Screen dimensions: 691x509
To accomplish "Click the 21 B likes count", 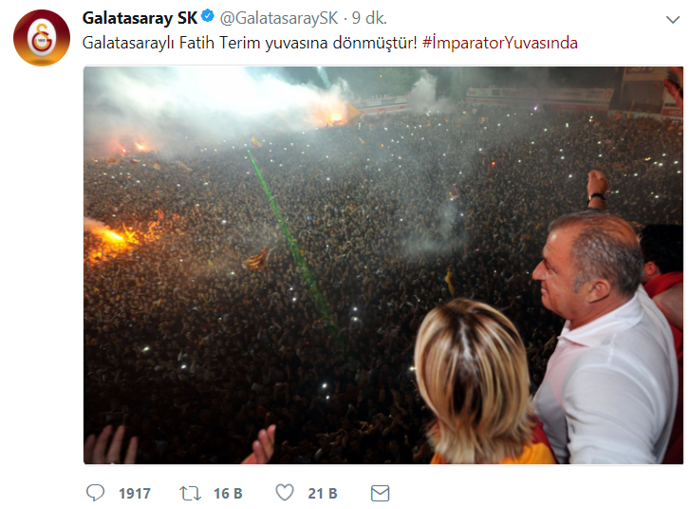I will [323, 493].
